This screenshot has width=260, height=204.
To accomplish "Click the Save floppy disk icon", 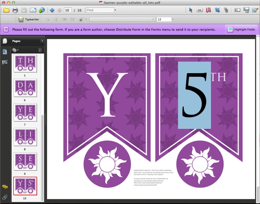I will 24,10.
